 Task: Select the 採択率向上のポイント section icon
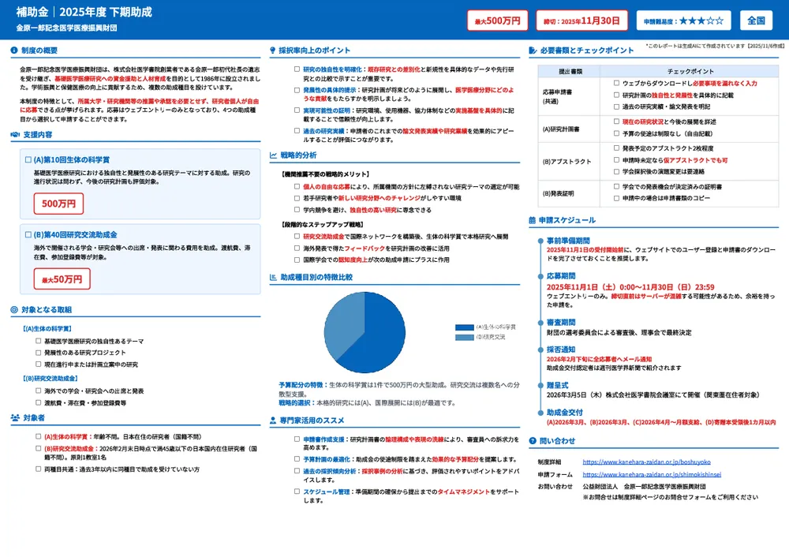point(272,50)
